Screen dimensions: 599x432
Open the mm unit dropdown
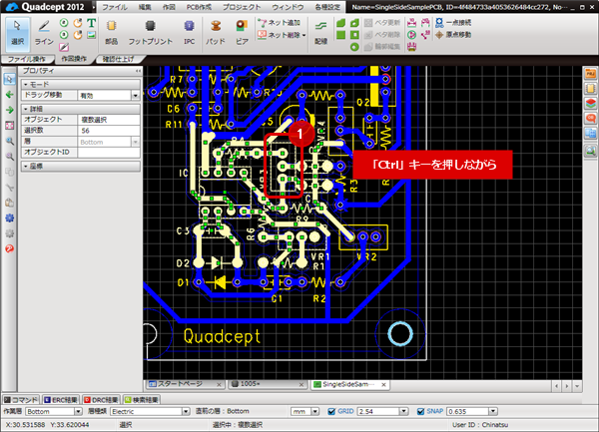(x=315, y=411)
